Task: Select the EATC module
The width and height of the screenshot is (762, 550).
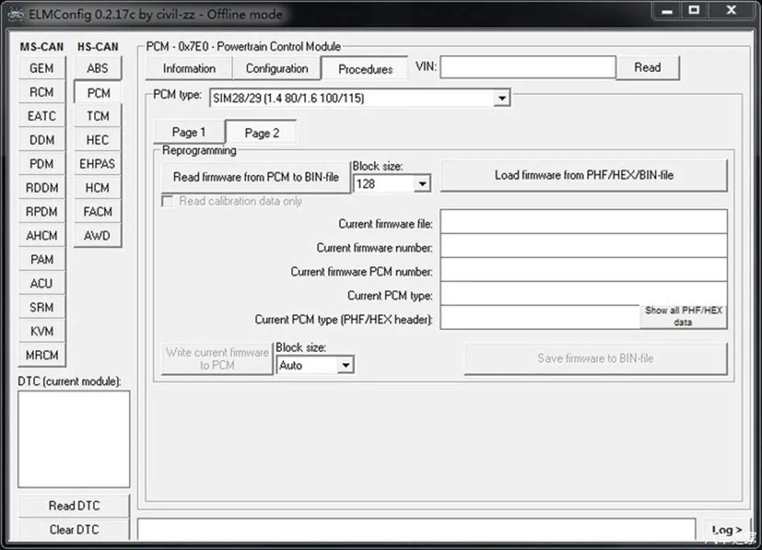Action: [42, 115]
